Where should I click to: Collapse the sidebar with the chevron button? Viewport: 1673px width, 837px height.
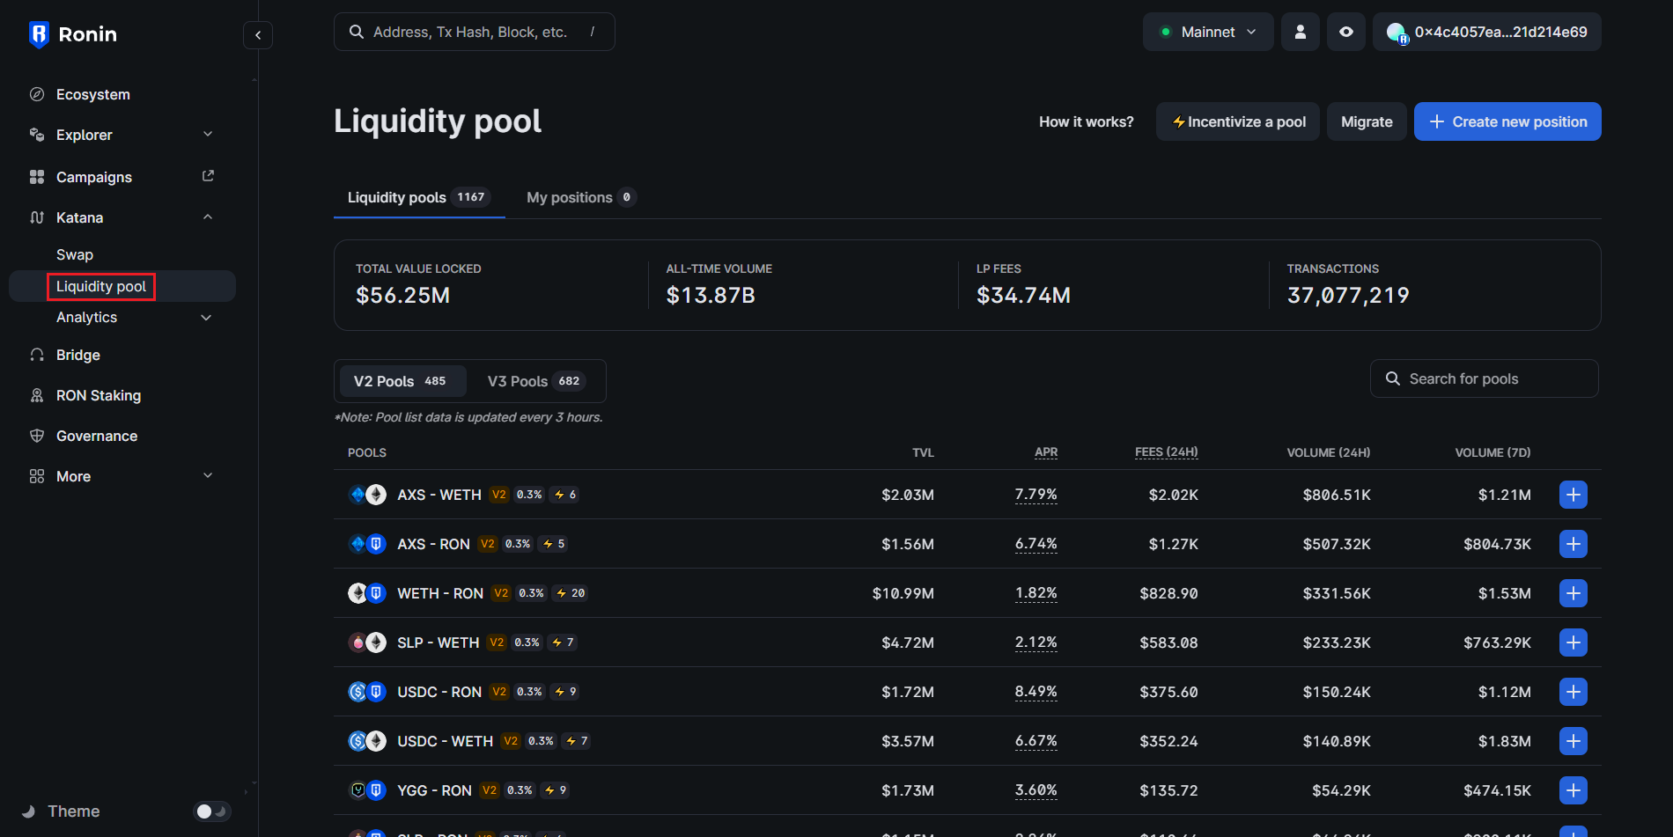click(257, 34)
